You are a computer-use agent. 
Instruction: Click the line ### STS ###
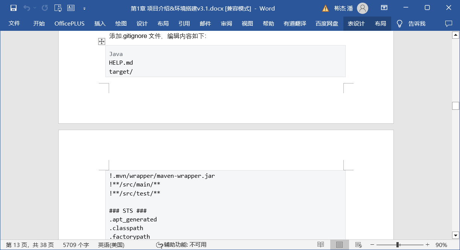(x=128, y=211)
